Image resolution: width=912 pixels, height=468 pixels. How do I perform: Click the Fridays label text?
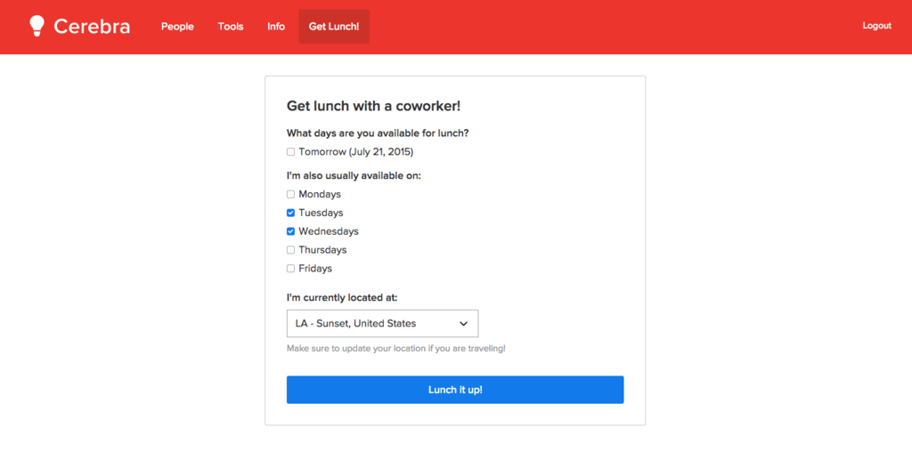316,269
